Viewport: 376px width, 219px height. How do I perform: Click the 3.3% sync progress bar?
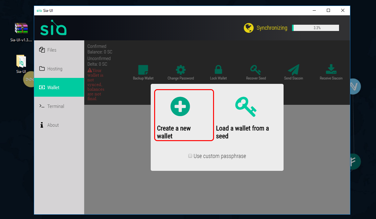316,28
